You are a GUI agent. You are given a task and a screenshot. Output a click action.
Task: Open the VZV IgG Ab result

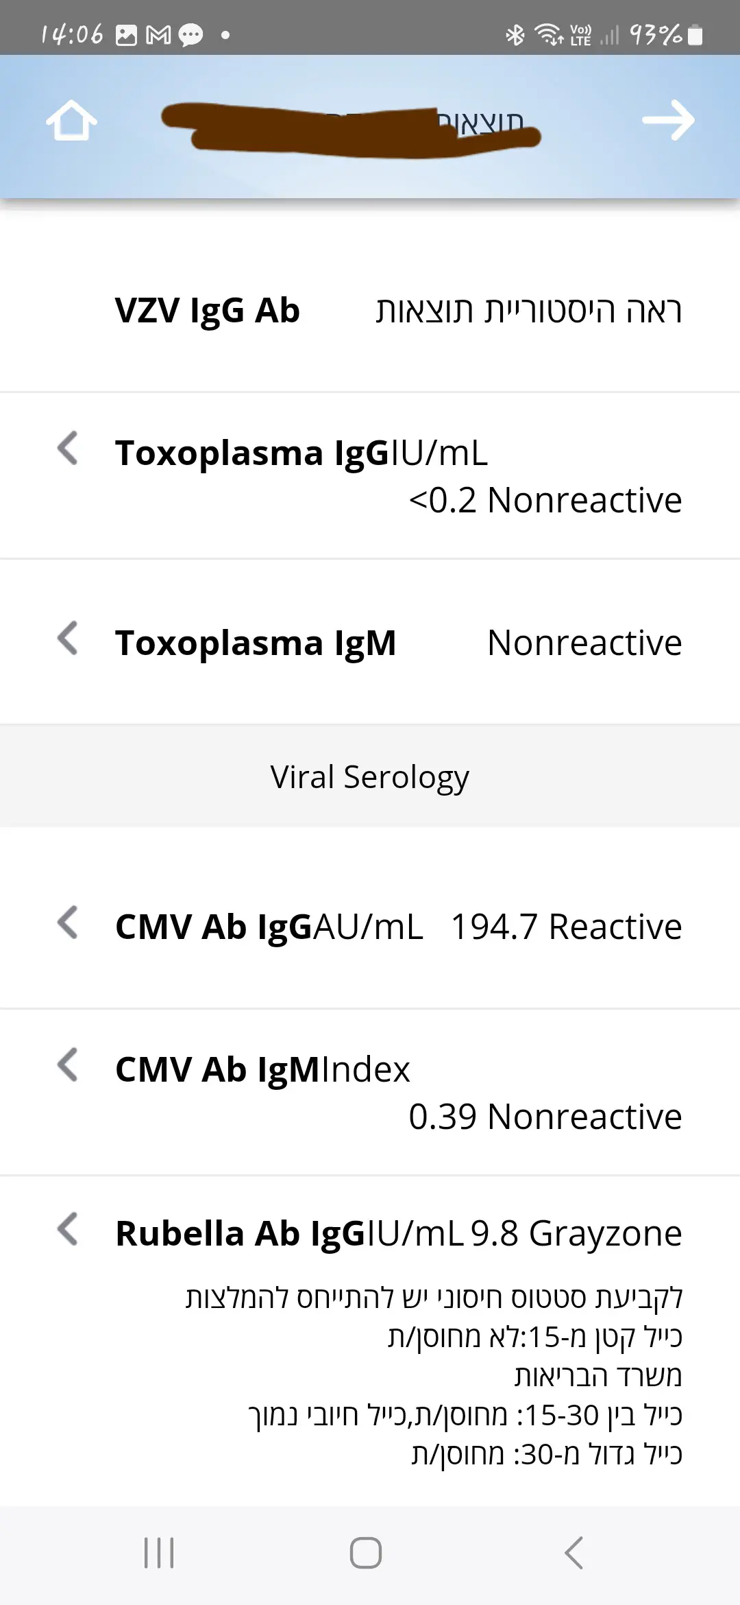point(207,310)
